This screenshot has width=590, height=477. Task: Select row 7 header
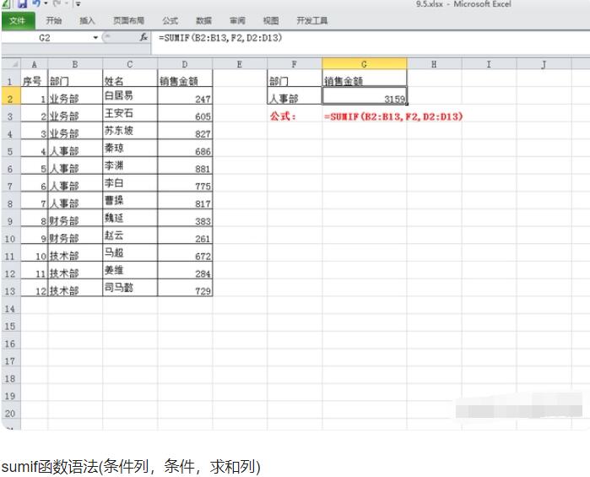pyautogui.click(x=10, y=186)
